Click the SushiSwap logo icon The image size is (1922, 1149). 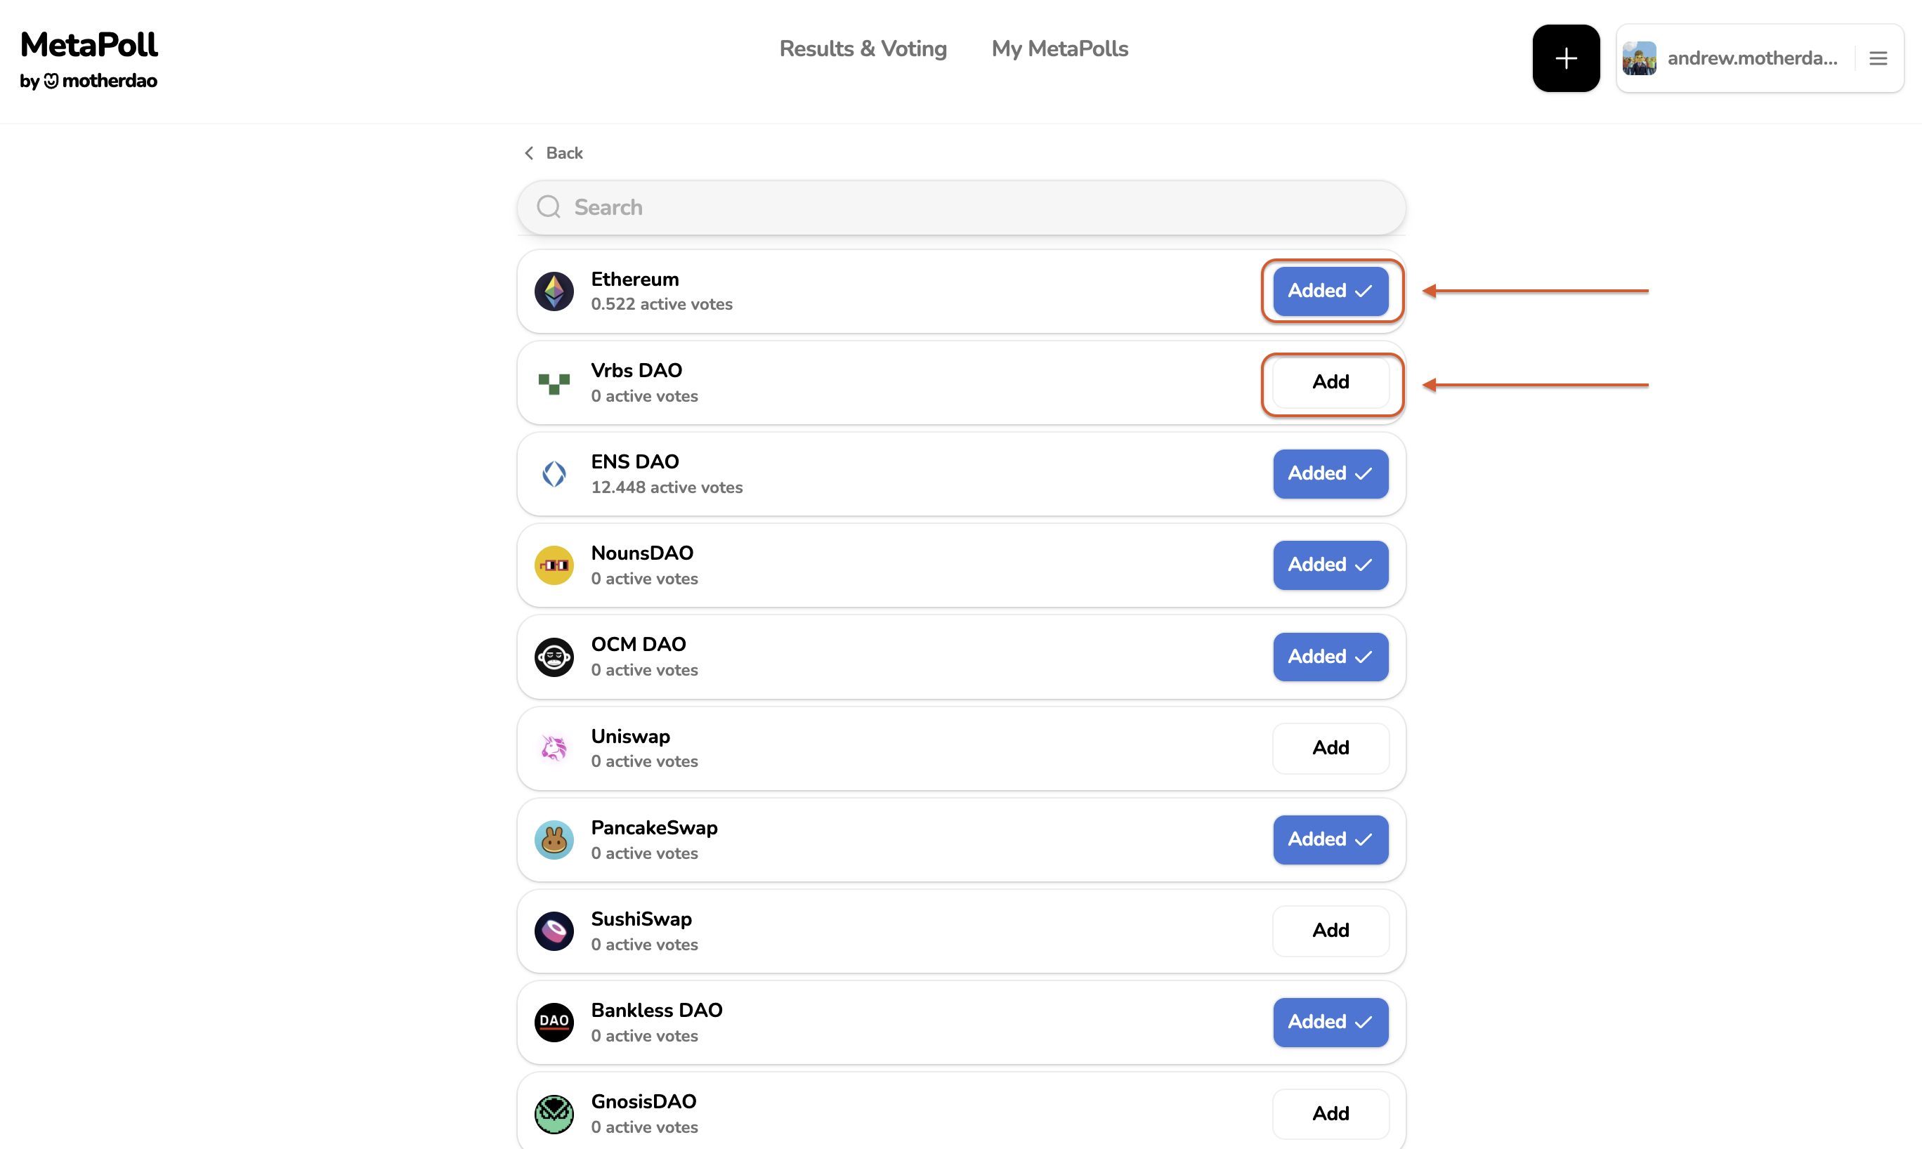[x=554, y=931]
